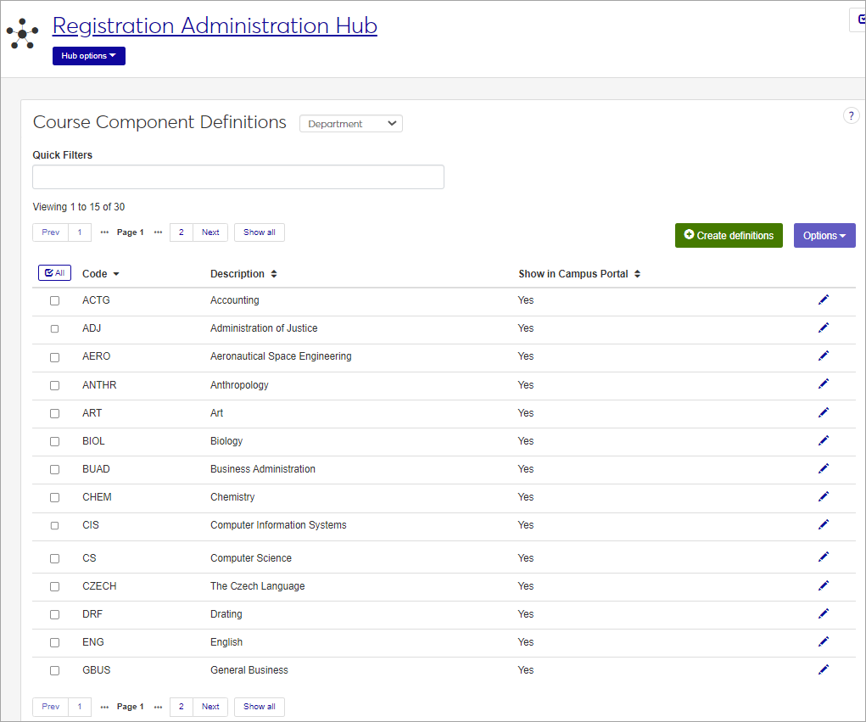Viewport: 866px width, 722px height.
Task: Edit the Czech Language definition
Action: coord(823,585)
